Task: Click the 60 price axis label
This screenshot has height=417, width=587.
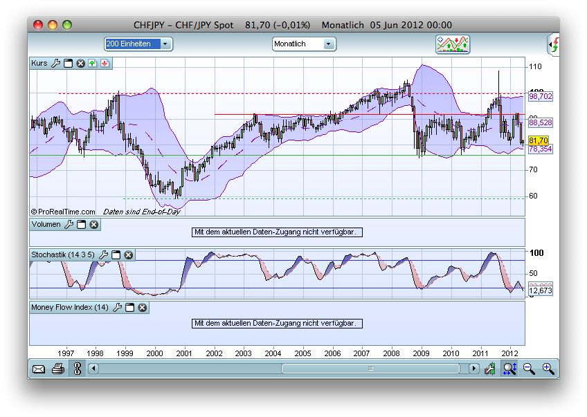Action: [533, 196]
